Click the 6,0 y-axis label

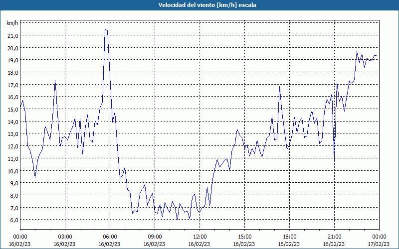(14, 220)
